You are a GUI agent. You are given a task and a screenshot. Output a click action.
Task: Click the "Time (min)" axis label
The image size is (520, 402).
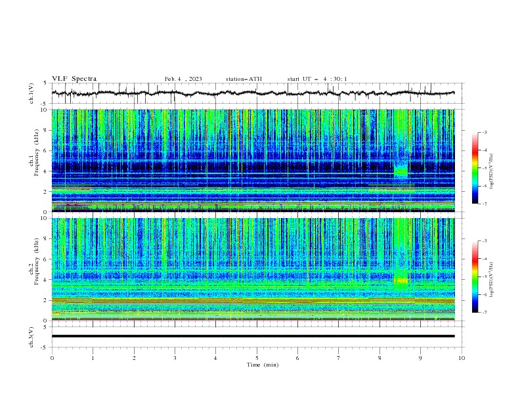point(263,365)
